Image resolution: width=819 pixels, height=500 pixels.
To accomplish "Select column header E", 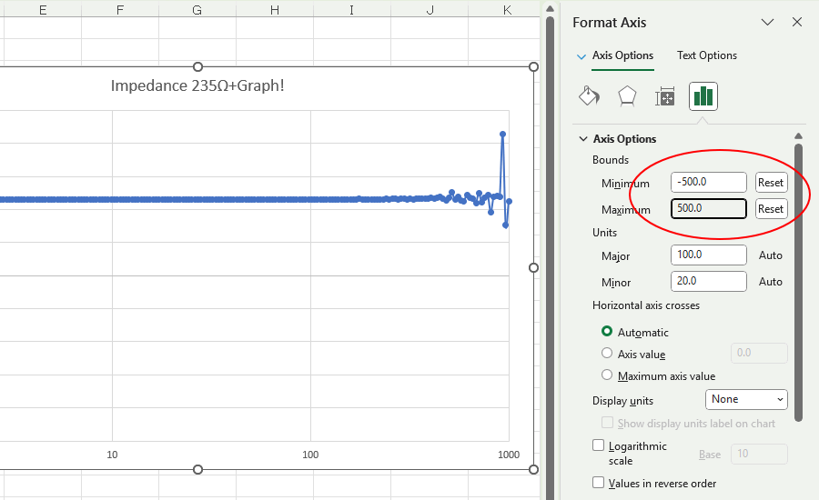I will [x=43, y=9].
